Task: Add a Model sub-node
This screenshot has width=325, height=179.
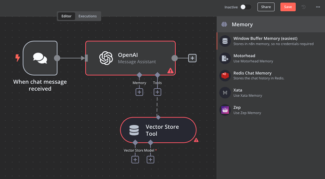Action: [x=150, y=160]
